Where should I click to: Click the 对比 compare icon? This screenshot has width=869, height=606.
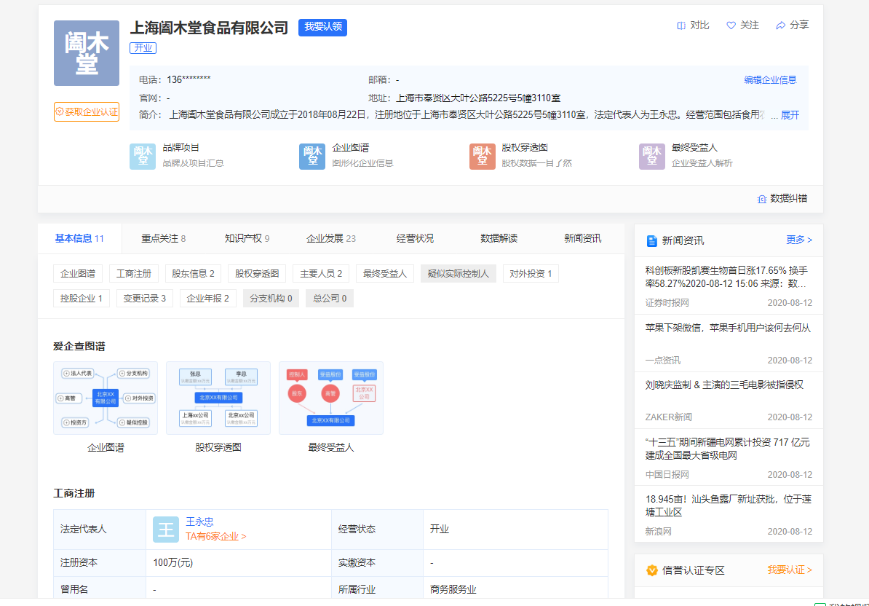(x=681, y=25)
